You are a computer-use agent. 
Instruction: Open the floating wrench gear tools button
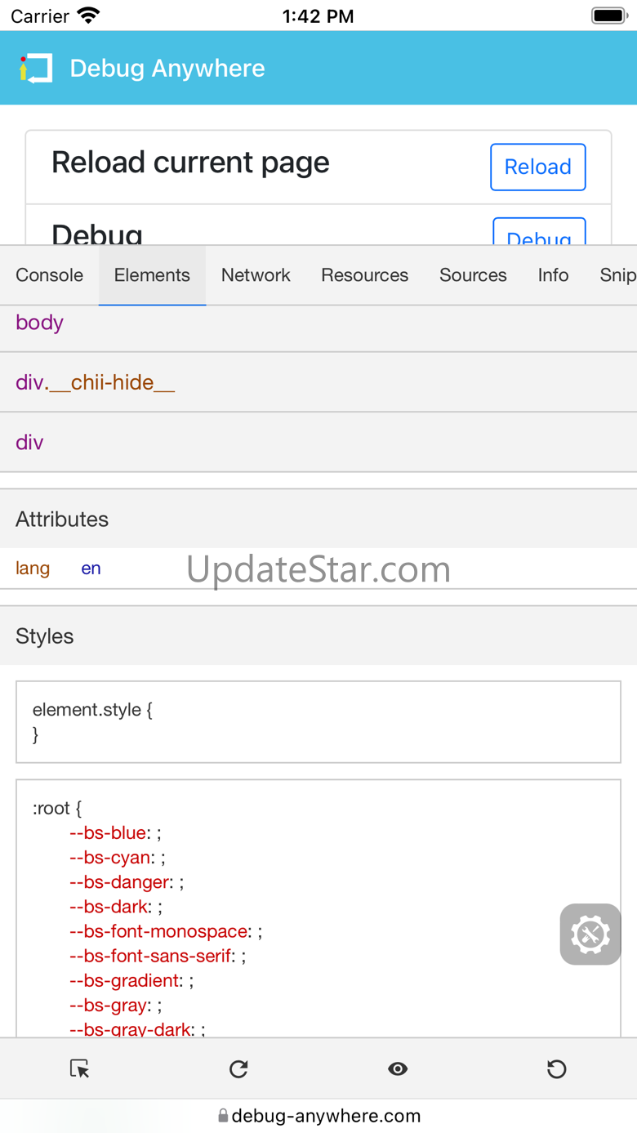pyautogui.click(x=590, y=935)
